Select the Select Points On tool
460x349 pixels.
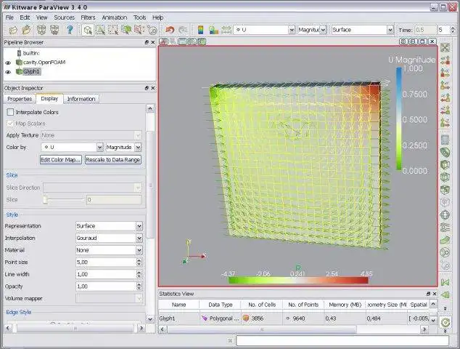[x=113, y=30]
